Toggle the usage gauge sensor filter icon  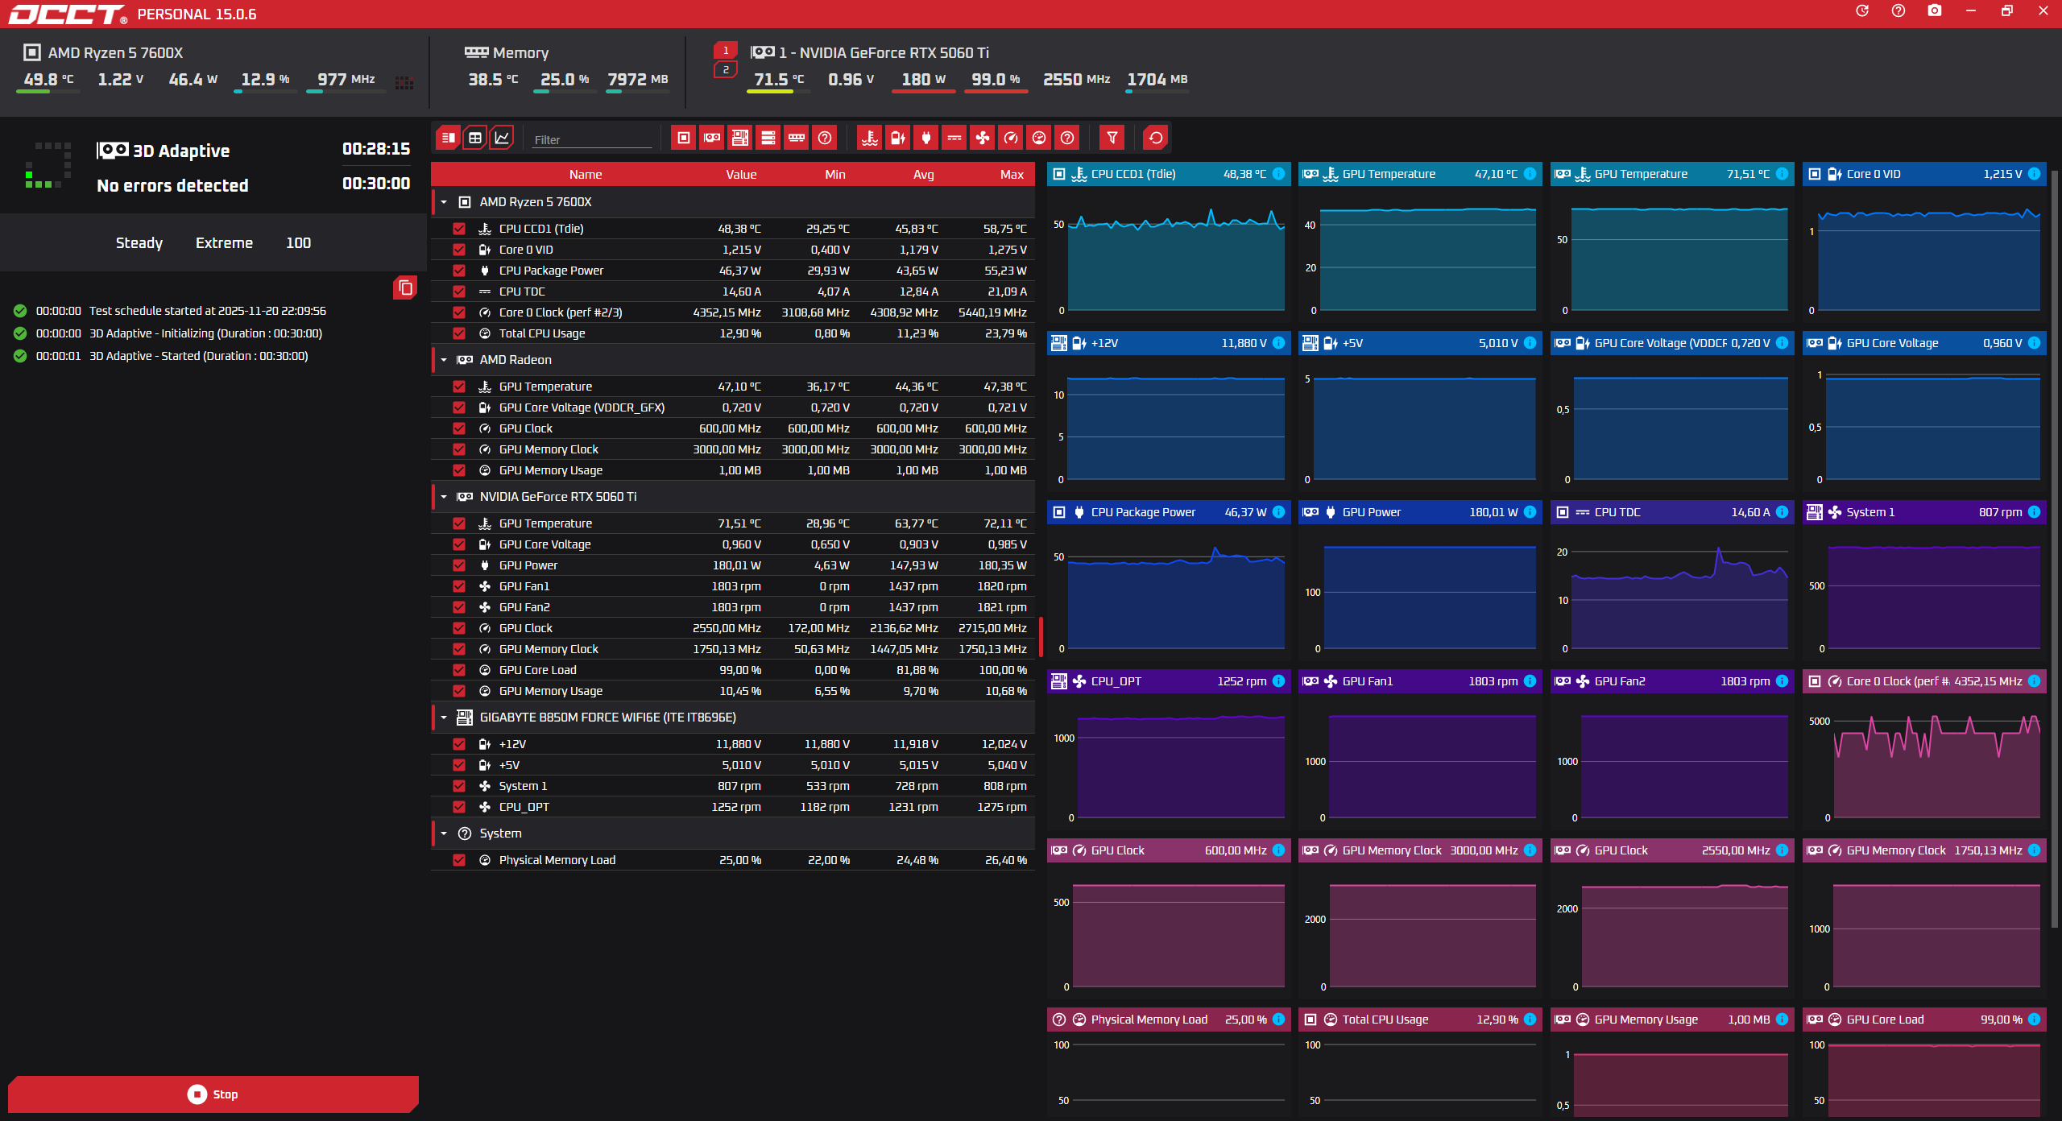[1039, 138]
